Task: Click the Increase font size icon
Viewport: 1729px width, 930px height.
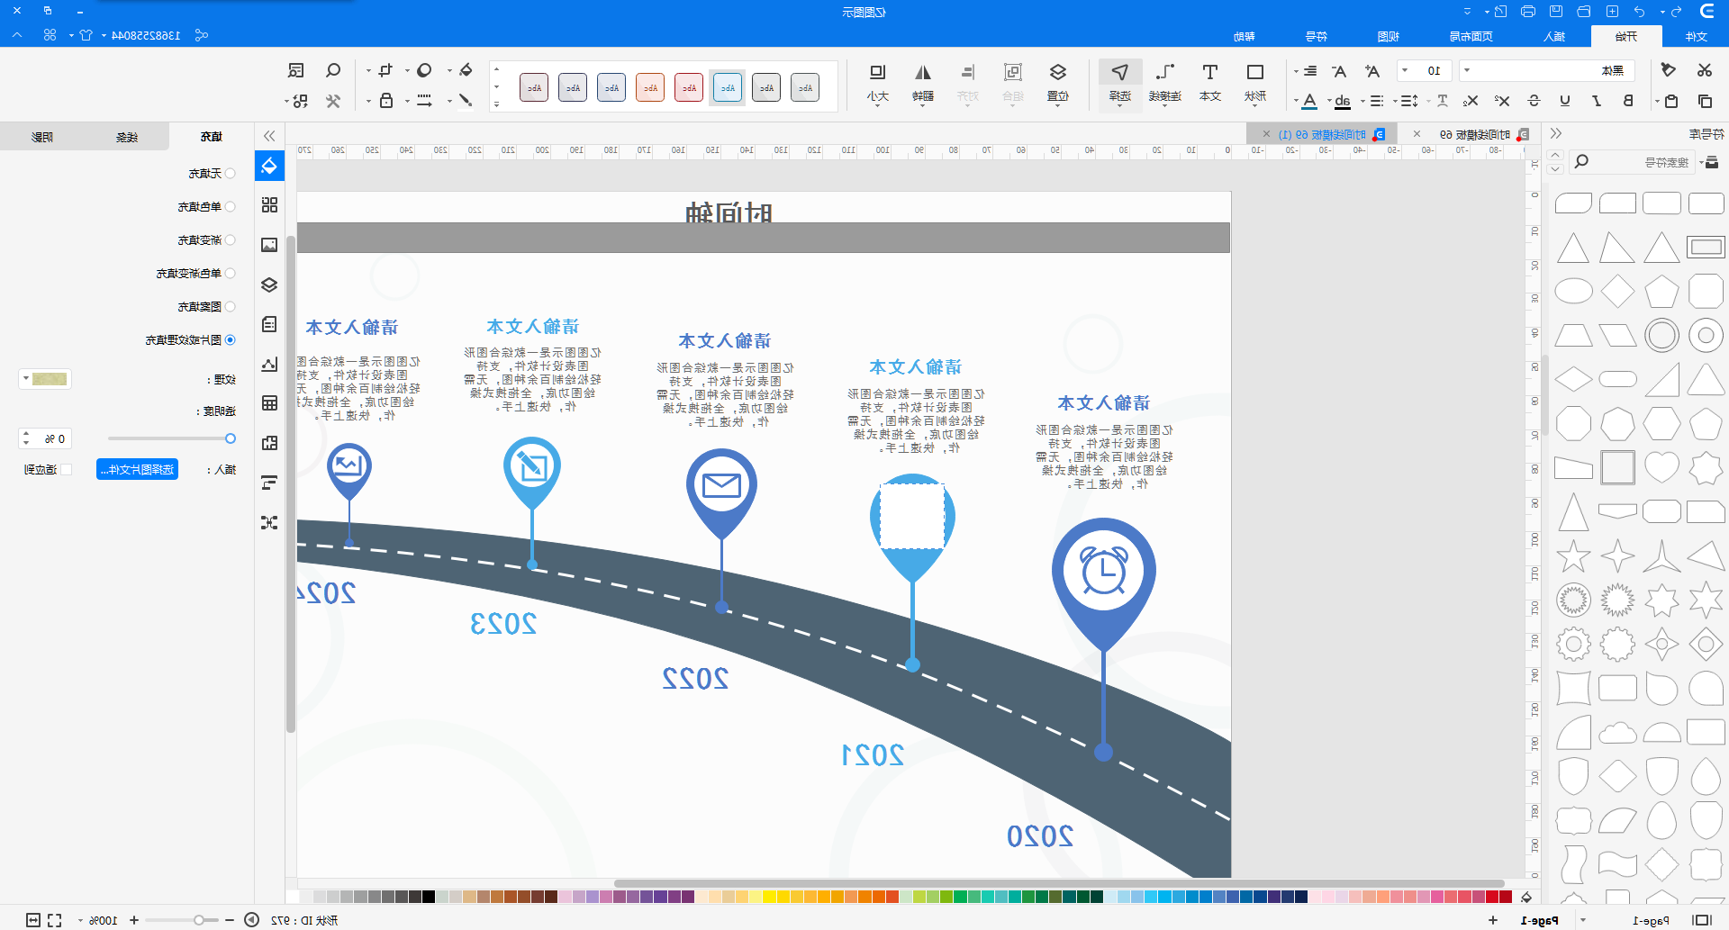Action: [1371, 71]
